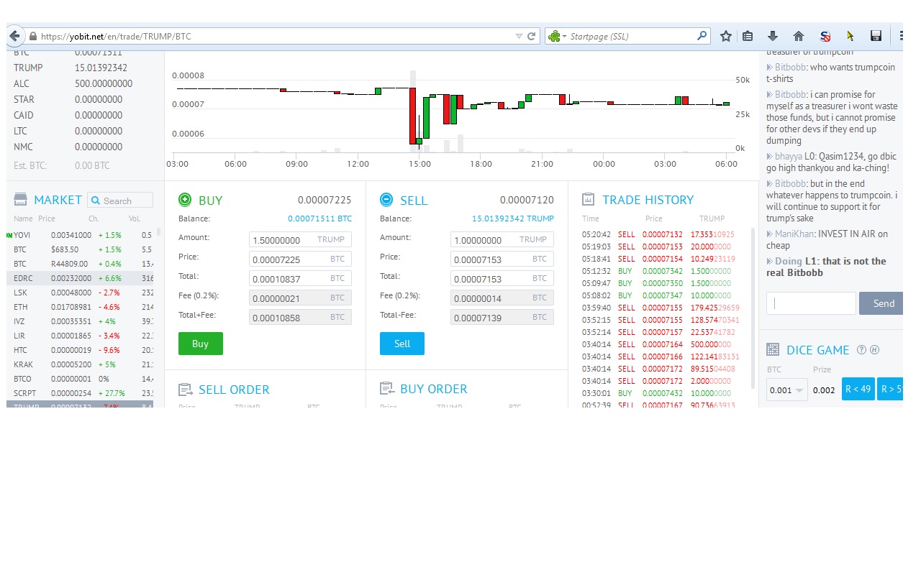Click the blue SELL minus icon
Viewport: 921px width, 575px height.
[x=386, y=200]
